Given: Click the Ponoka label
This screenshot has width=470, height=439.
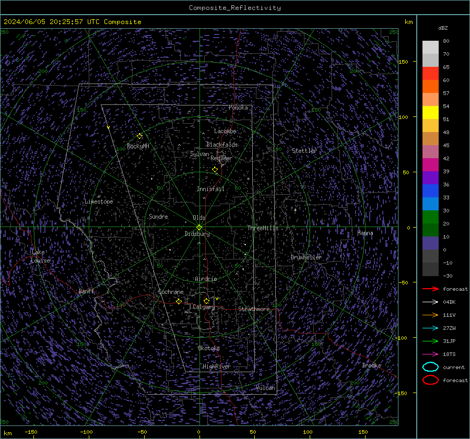Looking at the screenshot, I should (x=238, y=108).
